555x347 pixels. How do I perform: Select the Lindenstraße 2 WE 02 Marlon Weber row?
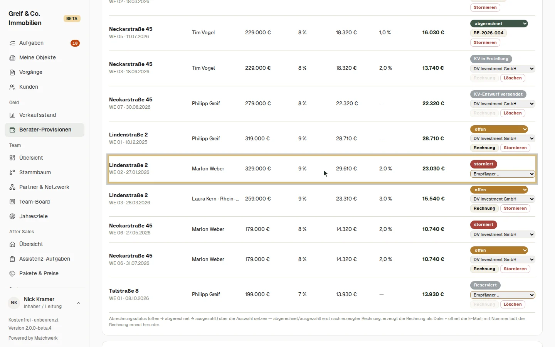tap(322, 169)
